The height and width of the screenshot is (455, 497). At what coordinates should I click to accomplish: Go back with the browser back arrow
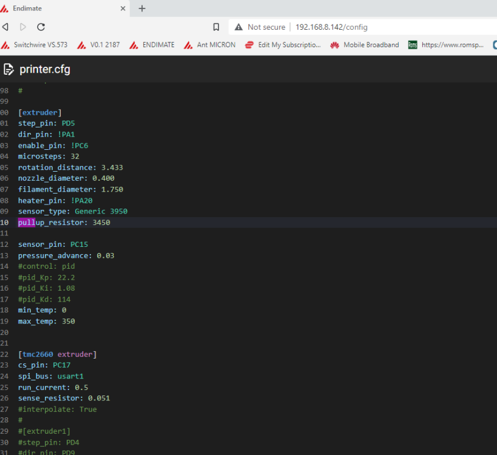5,27
